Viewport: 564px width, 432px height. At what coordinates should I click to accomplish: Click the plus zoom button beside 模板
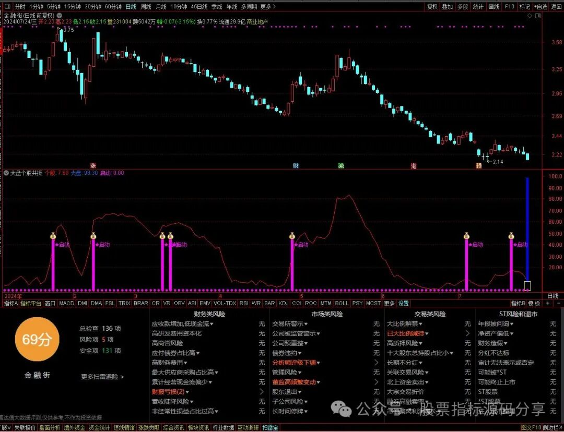547,303
